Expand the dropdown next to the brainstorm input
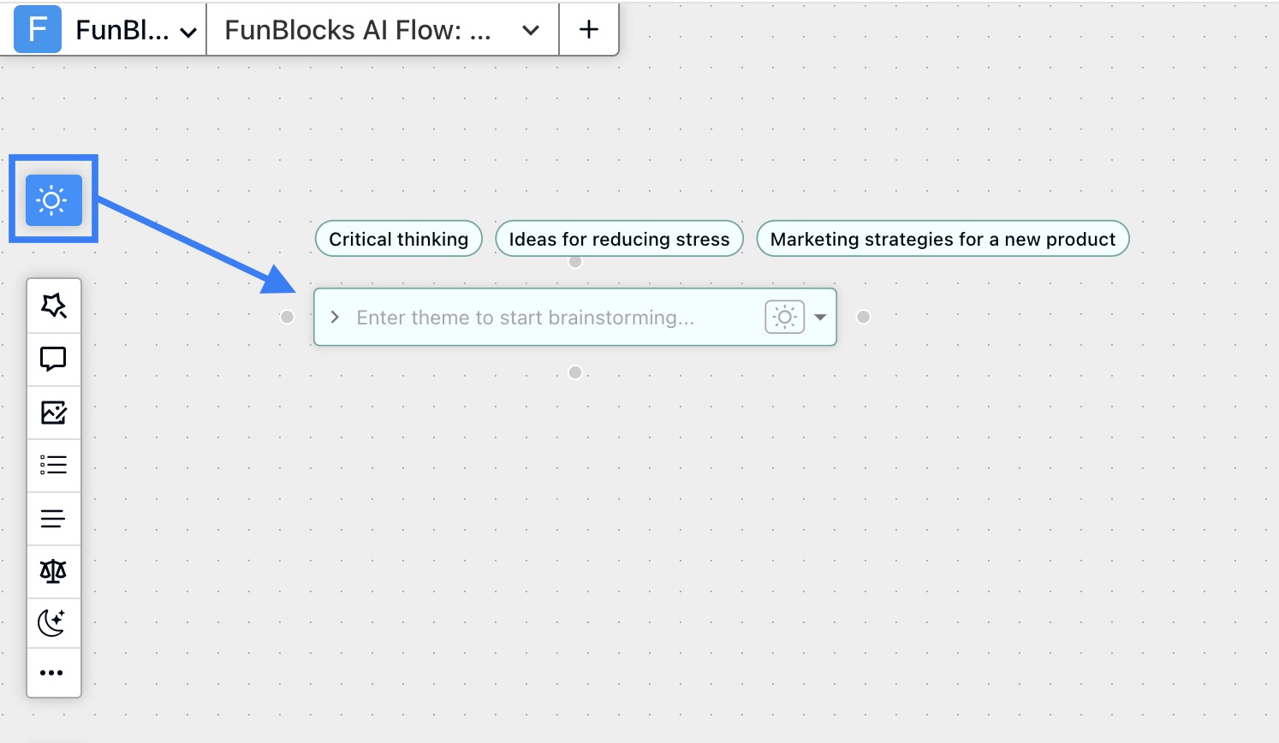 [819, 317]
